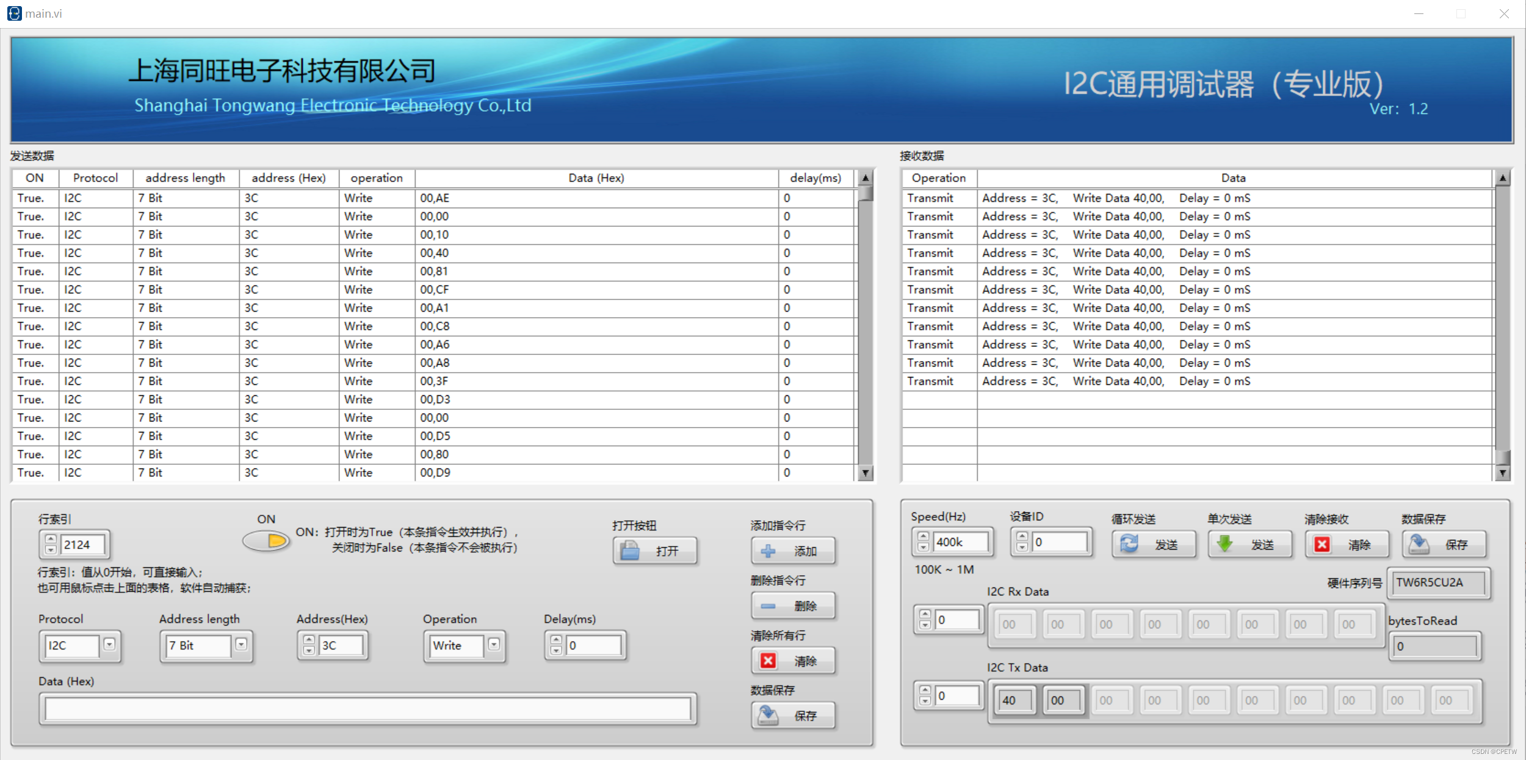
Task: Select the table row with data 00,CF
Action: point(434,290)
